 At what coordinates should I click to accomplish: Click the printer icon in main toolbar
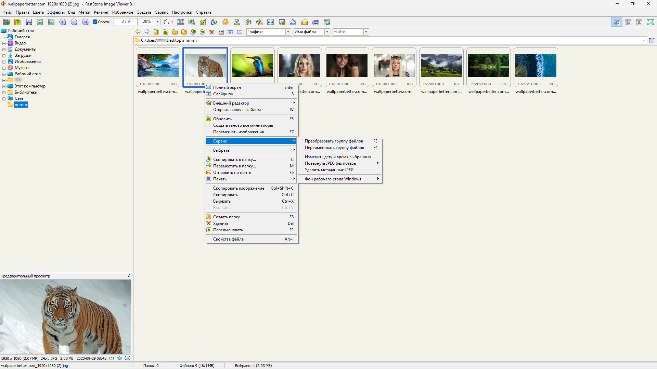(316, 22)
